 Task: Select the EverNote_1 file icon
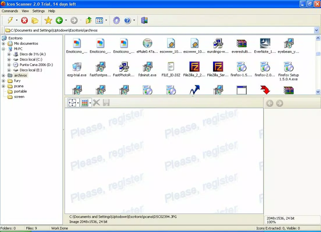coord(265,43)
